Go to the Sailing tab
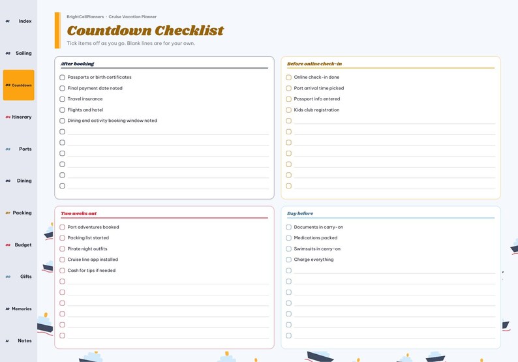 (18, 53)
